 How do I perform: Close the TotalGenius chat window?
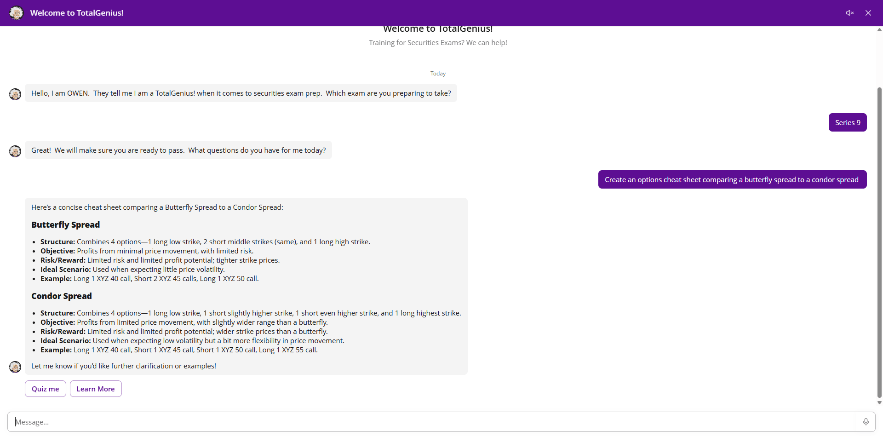(x=868, y=13)
